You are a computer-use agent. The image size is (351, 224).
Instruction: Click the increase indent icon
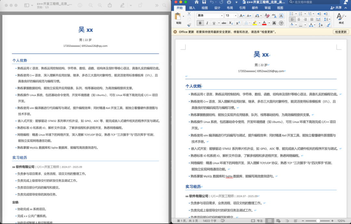click(326, 14)
